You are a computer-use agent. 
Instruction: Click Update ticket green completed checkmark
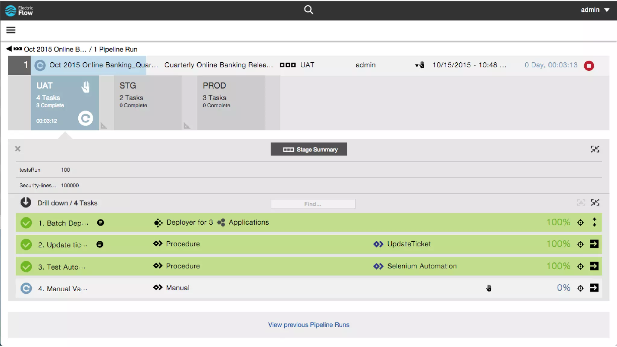pyautogui.click(x=26, y=244)
